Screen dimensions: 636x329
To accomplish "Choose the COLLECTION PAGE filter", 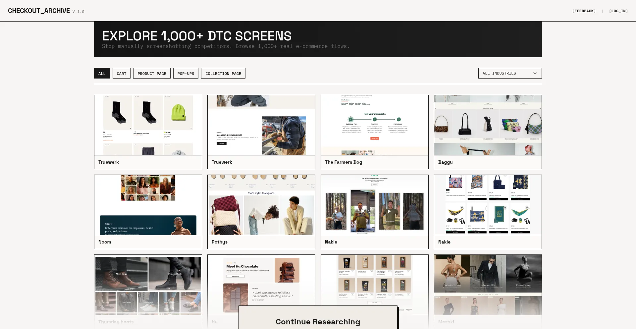I will [x=223, y=73].
